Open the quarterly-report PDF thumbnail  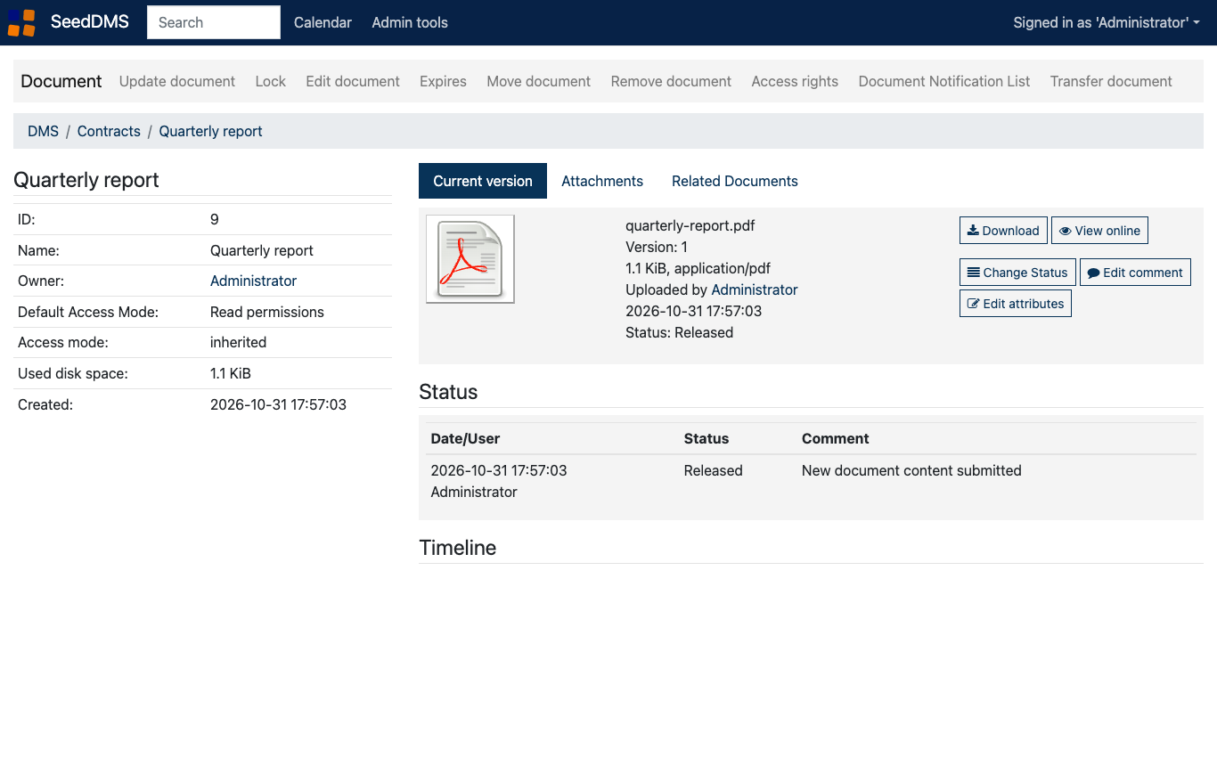pyautogui.click(x=470, y=259)
